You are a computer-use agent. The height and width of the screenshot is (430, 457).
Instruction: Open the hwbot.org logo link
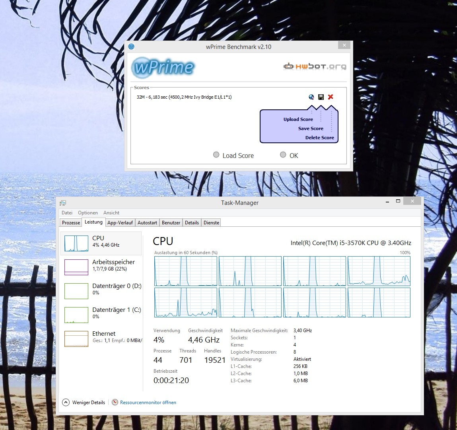point(315,66)
